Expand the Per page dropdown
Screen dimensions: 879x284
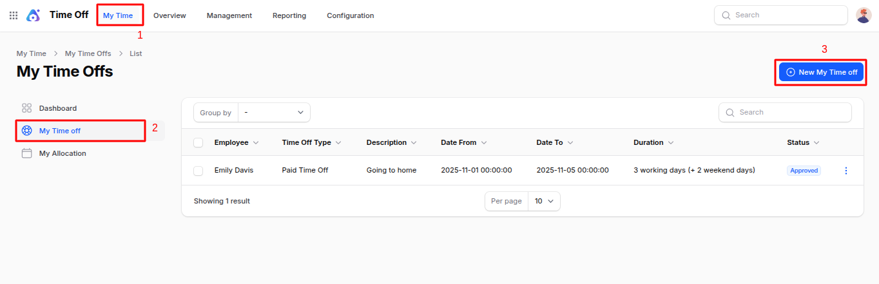point(543,201)
